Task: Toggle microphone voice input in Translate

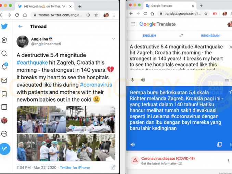Action: (132, 80)
